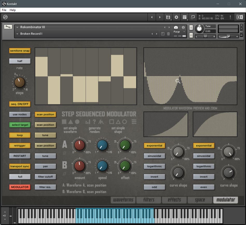The height and width of the screenshot is (225, 246).
Task: Click the steps knob
Action: tap(20, 82)
